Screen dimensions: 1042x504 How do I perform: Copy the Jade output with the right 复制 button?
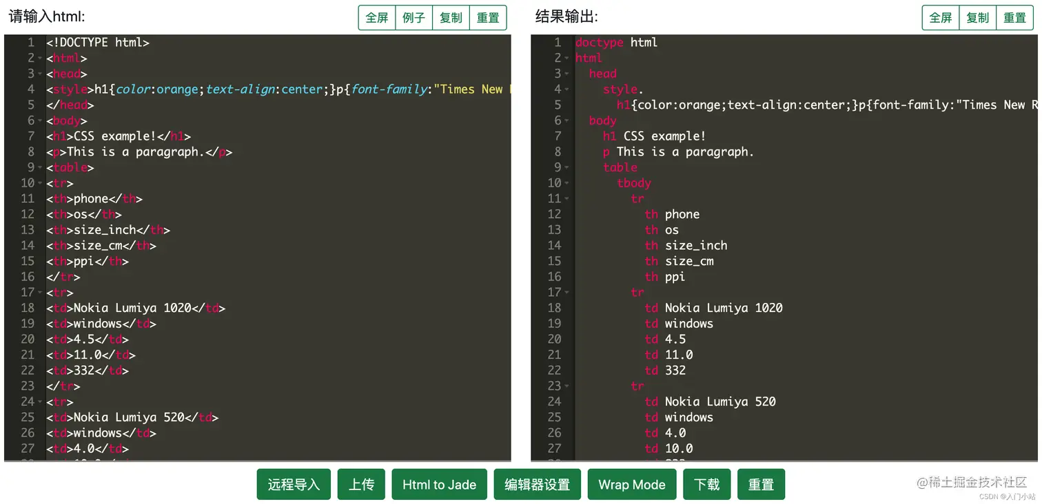point(978,18)
